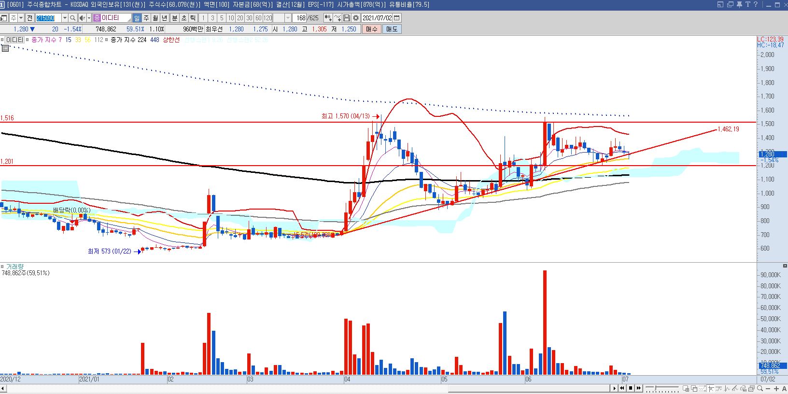Choose the 3 interval button
This screenshot has height=394, width=788.
pos(213,18)
